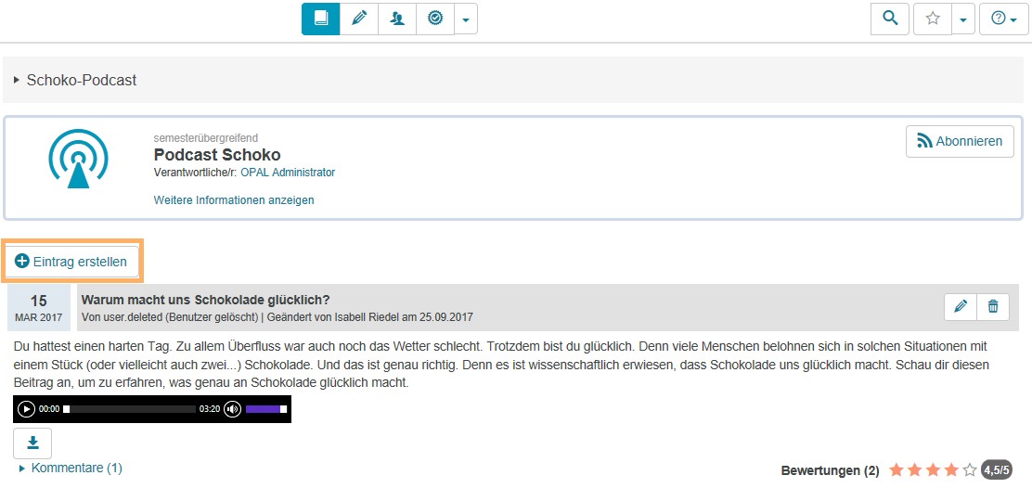Select the book course view icon

point(320,19)
